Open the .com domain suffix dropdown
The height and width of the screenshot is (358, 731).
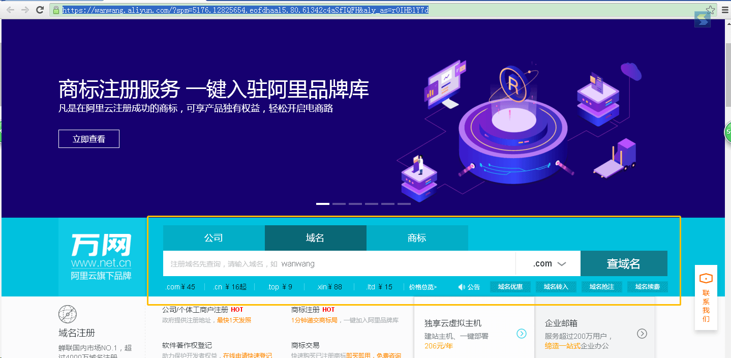coord(549,264)
